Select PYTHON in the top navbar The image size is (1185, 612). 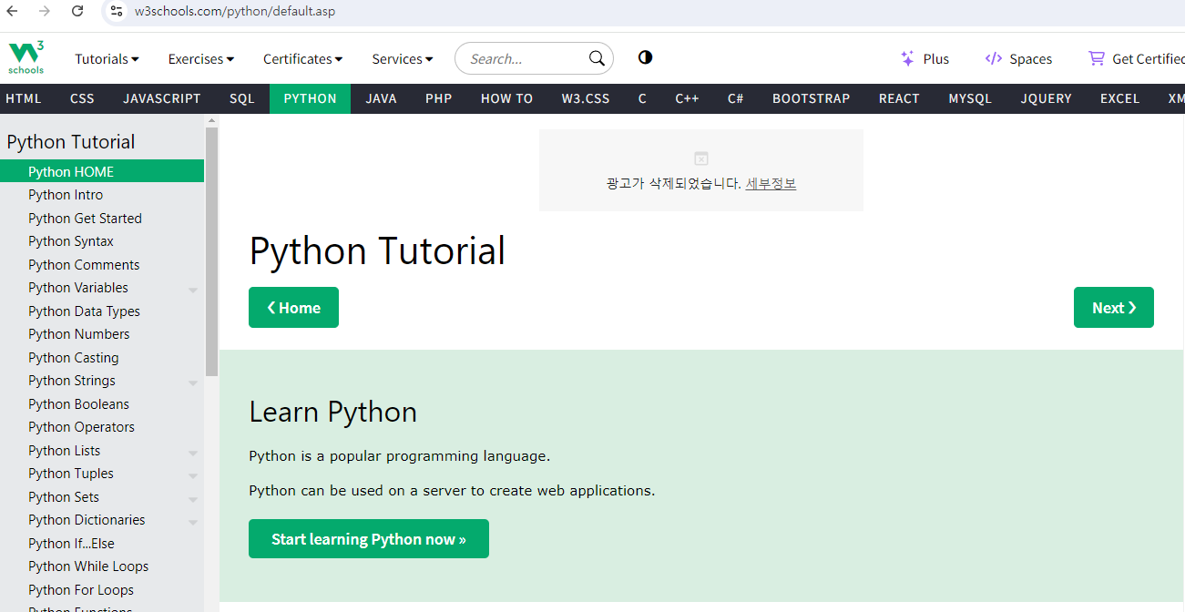click(x=310, y=98)
